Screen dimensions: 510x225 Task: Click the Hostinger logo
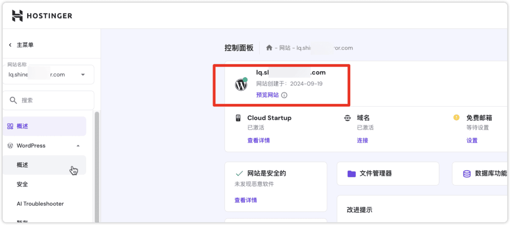42,16
